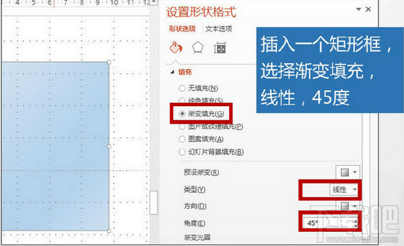Open the 类型(Y) 线性 dropdown
Image resolution: width=404 pixels, height=246 pixels.
pos(343,190)
